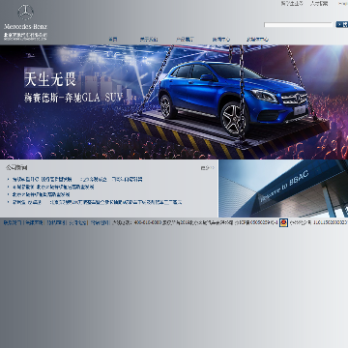Open the first news headline in the list
This screenshot has height=348, width=348.
[x=77, y=179]
